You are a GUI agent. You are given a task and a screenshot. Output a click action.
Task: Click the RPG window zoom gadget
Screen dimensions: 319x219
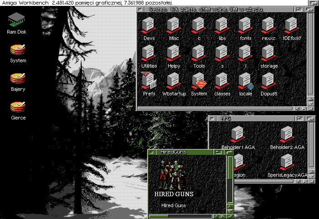click(299, 118)
